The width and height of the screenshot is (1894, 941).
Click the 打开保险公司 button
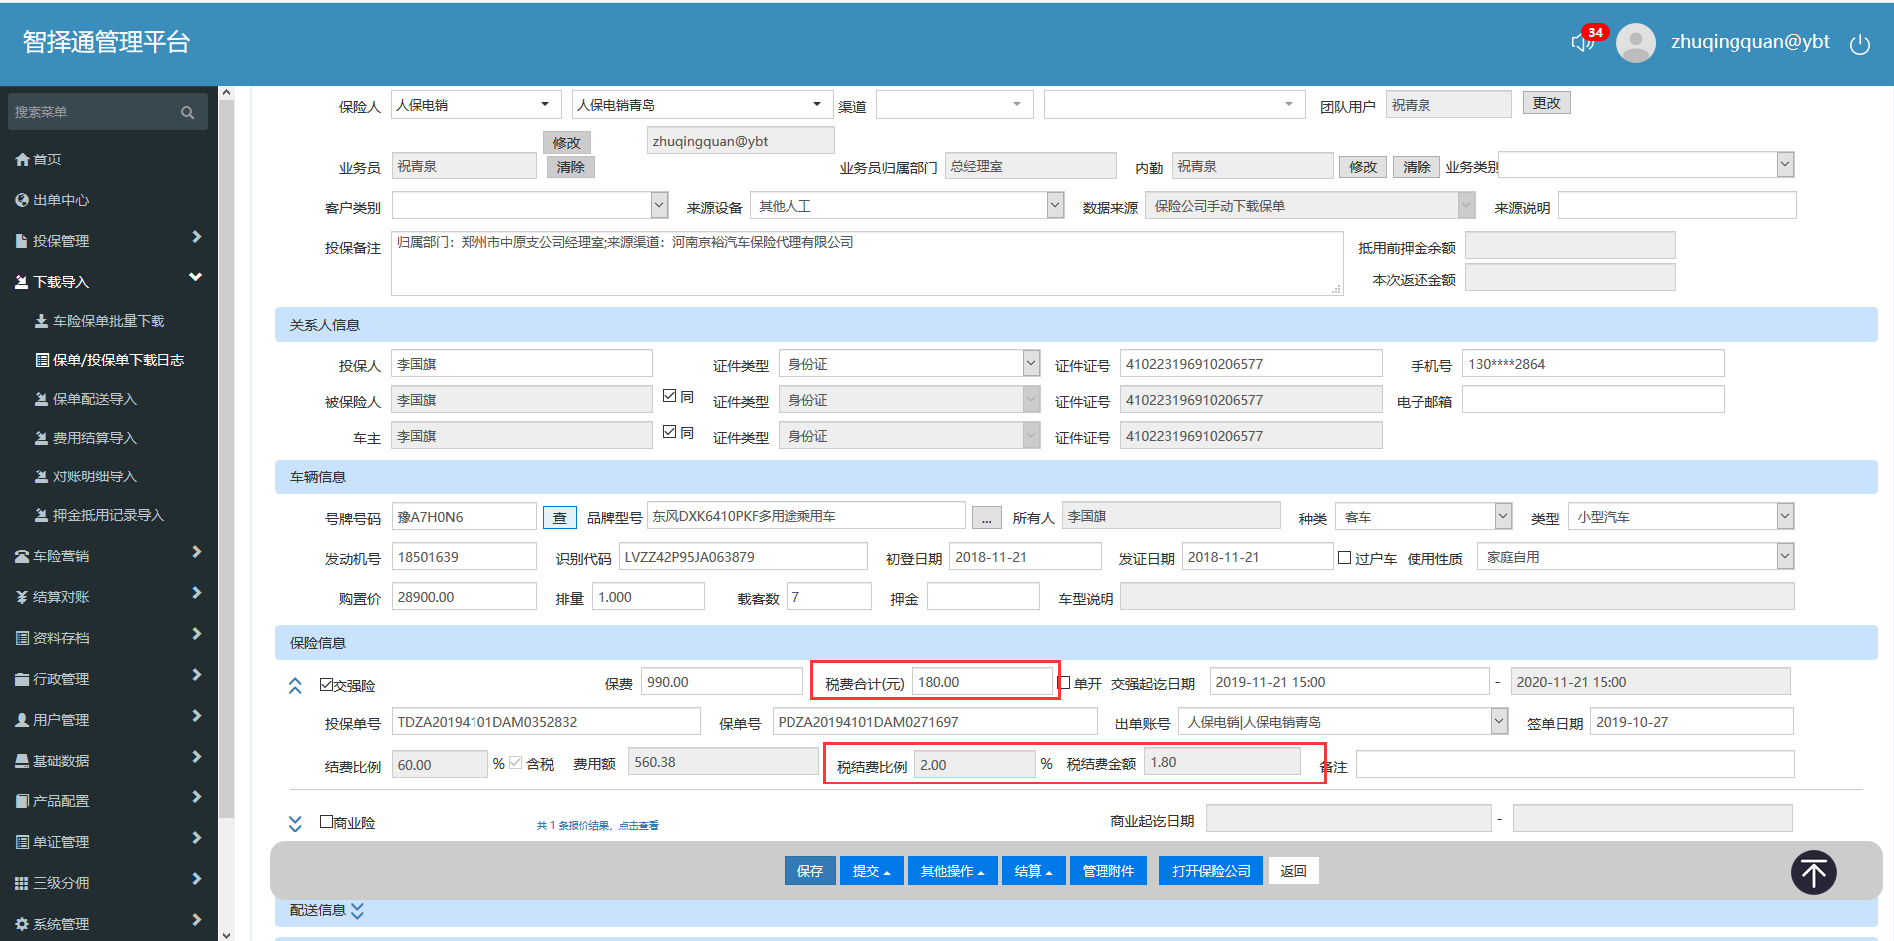pyautogui.click(x=1211, y=871)
